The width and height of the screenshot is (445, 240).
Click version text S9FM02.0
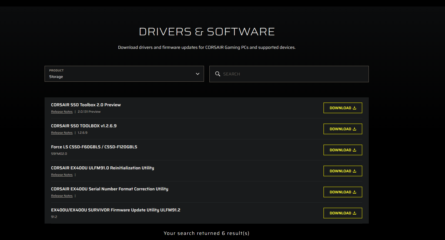(59, 154)
